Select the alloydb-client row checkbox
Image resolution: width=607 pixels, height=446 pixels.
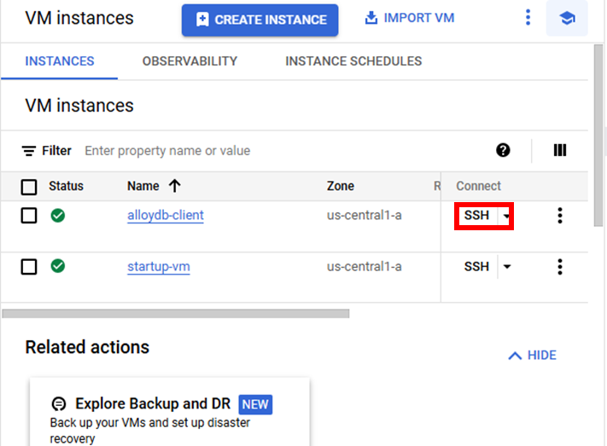point(29,216)
